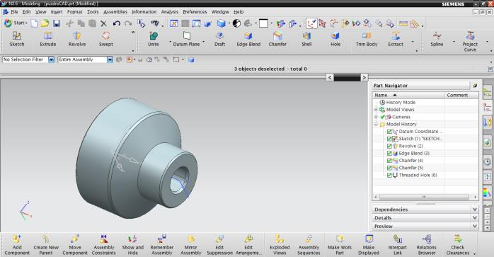Open the No Selection Filter dropdown
The image size is (494, 257).
point(51,59)
